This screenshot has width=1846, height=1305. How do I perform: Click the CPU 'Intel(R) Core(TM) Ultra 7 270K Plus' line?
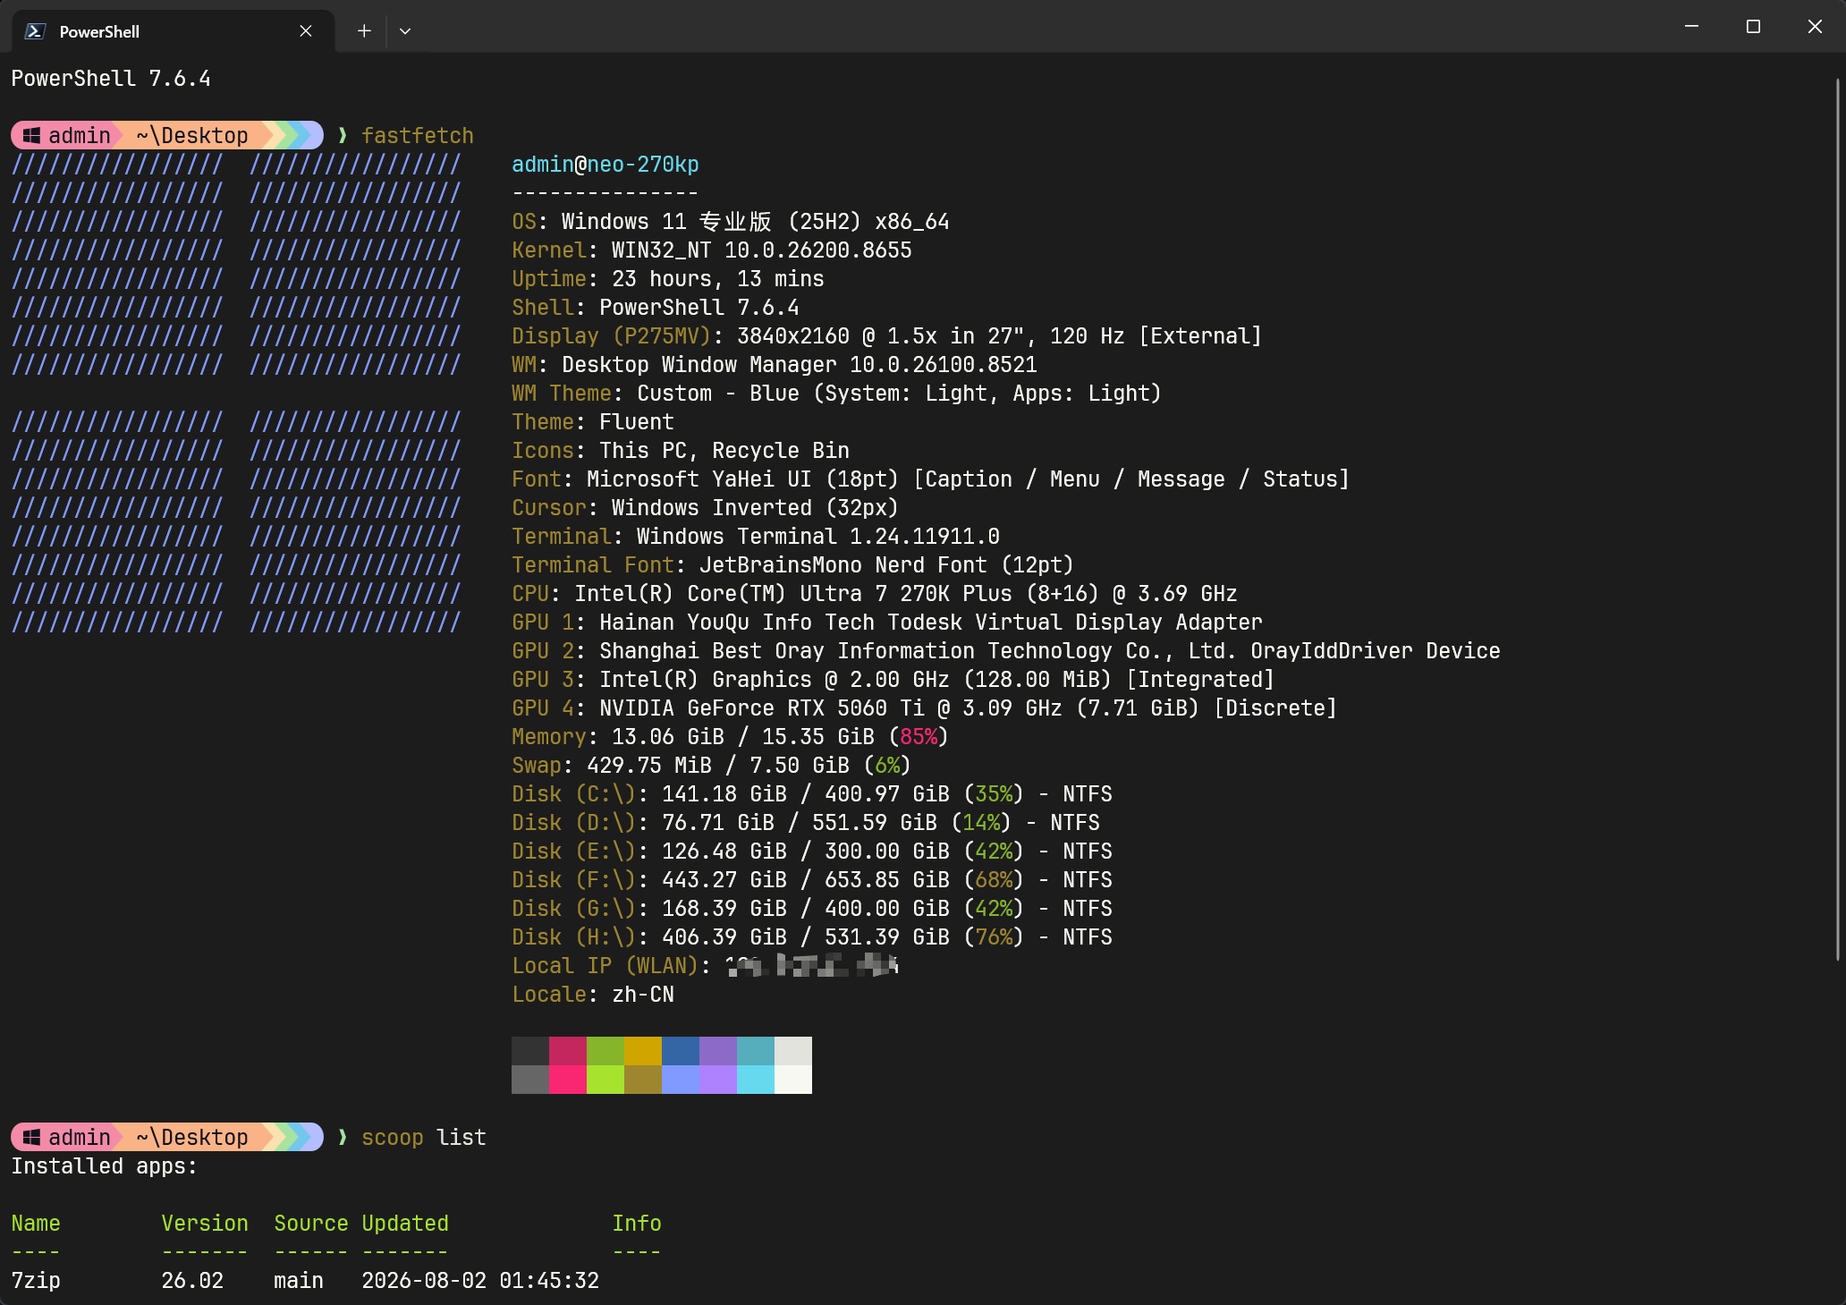(875, 593)
